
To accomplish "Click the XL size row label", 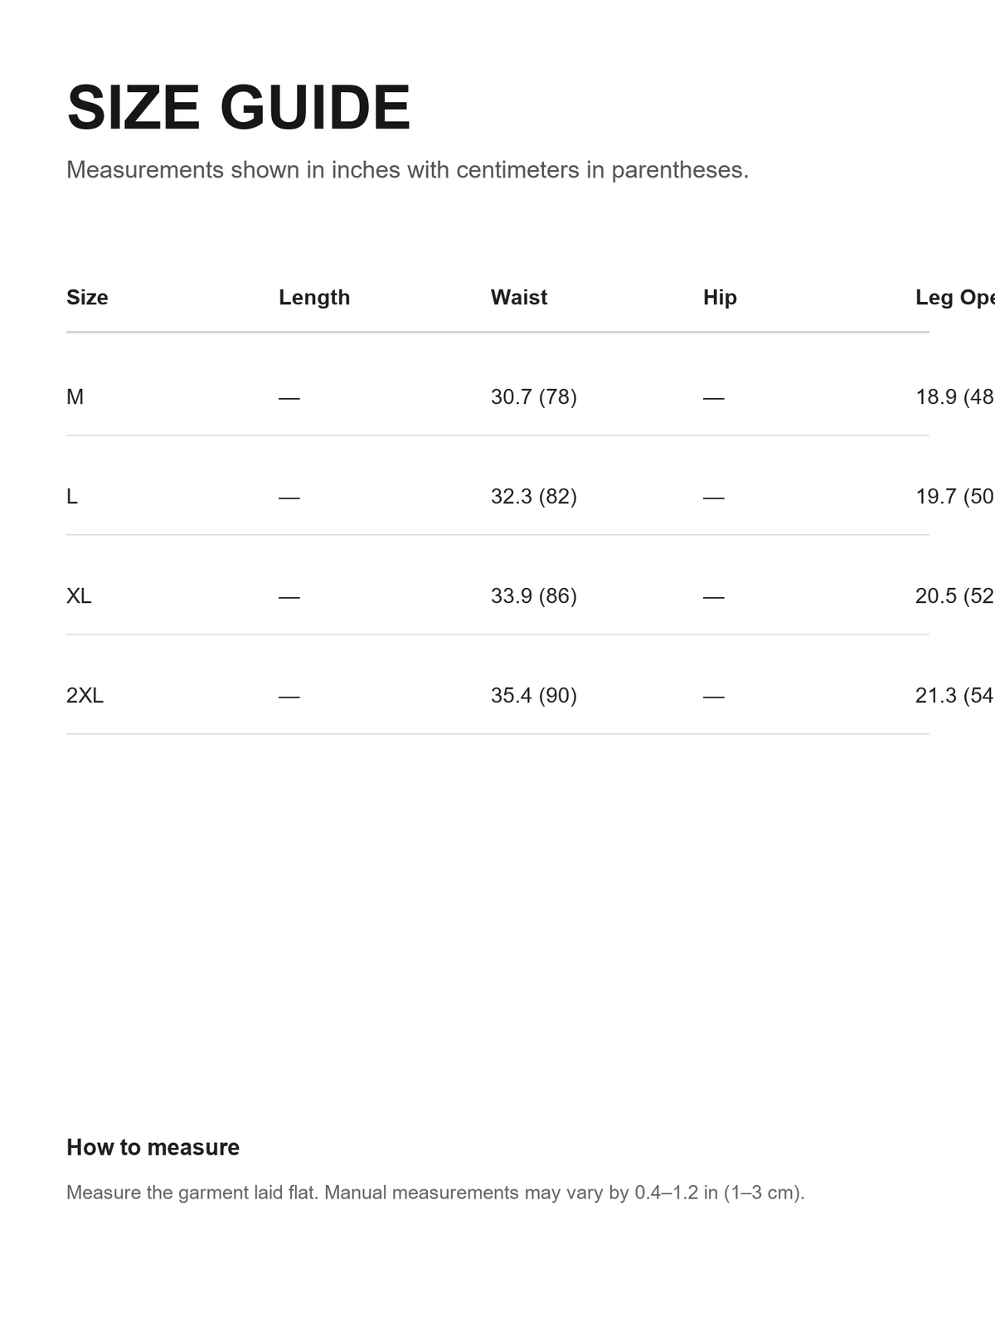I will tap(79, 595).
